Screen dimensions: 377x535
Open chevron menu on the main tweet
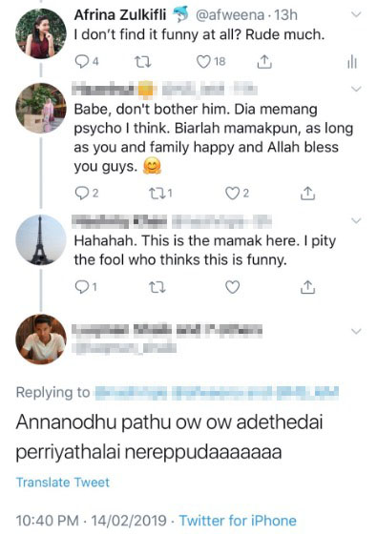pos(356,331)
